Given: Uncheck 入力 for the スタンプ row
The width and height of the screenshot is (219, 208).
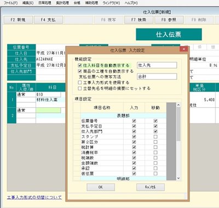Looking at the screenshot, I should (x=134, y=137).
